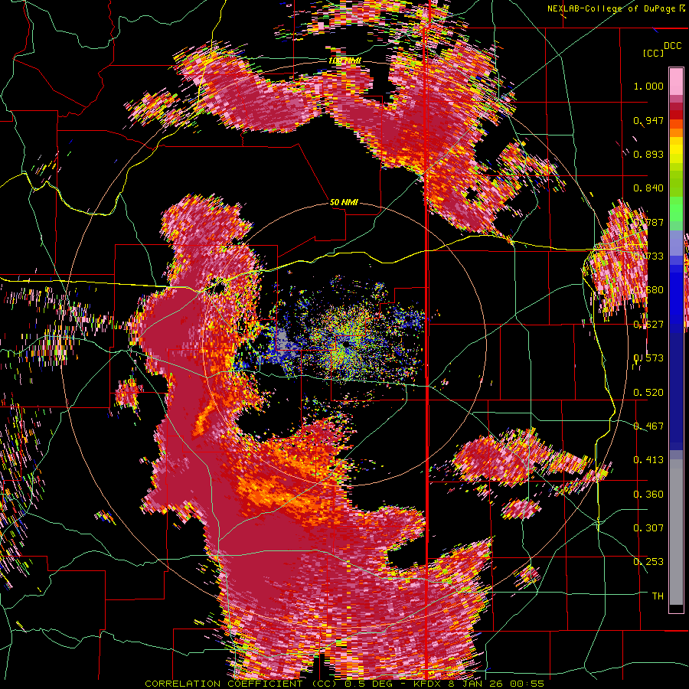Image resolution: width=689 pixels, height=689 pixels.
Task: Select the 0.947 scale value
Action: (648, 120)
